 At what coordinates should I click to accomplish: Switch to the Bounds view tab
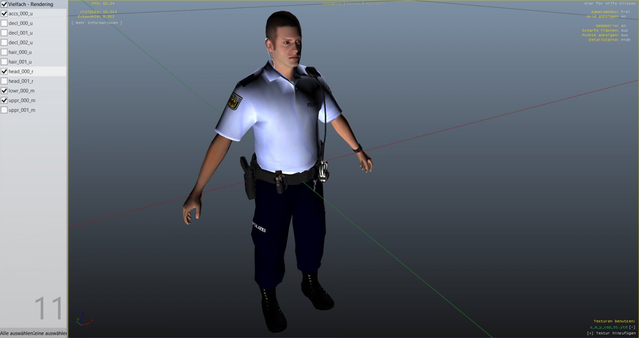click(x=353, y=4)
